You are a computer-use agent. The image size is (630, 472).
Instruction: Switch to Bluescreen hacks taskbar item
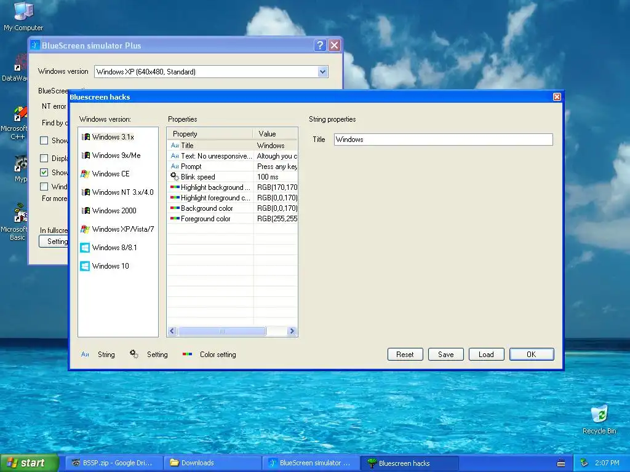[x=409, y=463]
